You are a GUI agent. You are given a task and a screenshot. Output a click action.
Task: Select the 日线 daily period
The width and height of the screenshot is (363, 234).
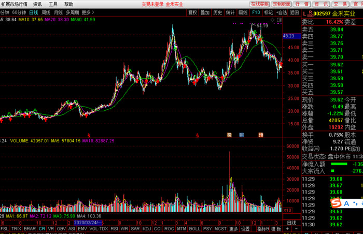click(x=33, y=12)
